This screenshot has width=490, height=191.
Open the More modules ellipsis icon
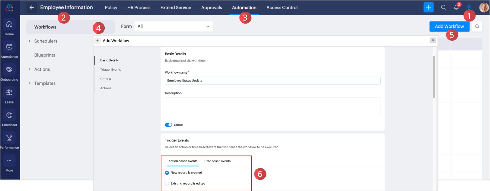[x=9, y=160]
